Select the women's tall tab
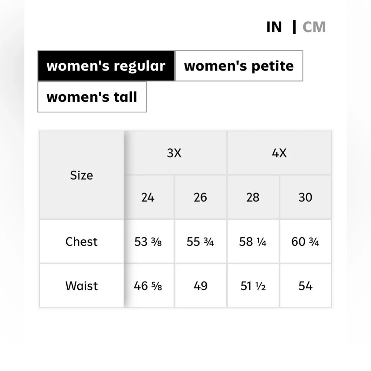 (92, 97)
